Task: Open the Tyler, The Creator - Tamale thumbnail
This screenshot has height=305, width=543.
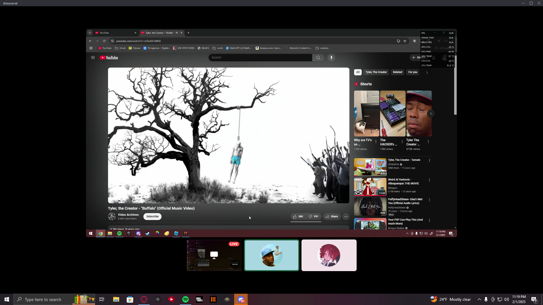Action: [370, 167]
